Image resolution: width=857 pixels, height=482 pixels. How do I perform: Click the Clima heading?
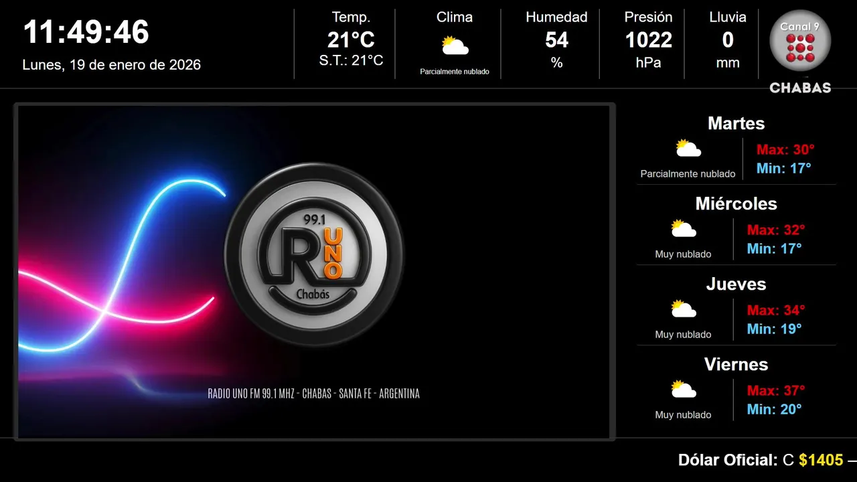pyautogui.click(x=455, y=17)
